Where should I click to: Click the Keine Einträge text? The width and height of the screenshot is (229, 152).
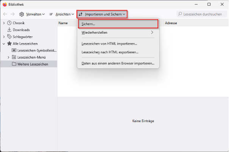(x=143, y=121)
